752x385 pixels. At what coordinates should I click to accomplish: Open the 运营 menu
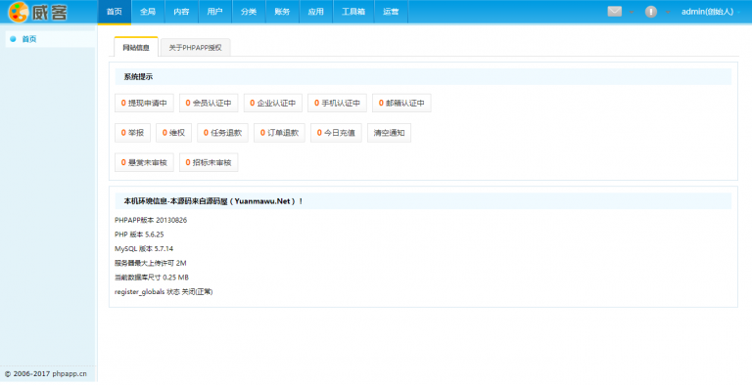[x=391, y=12]
